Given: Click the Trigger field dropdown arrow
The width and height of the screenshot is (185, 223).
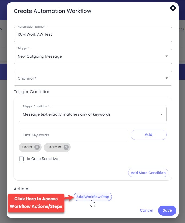Looking at the screenshot, I should [167, 56].
